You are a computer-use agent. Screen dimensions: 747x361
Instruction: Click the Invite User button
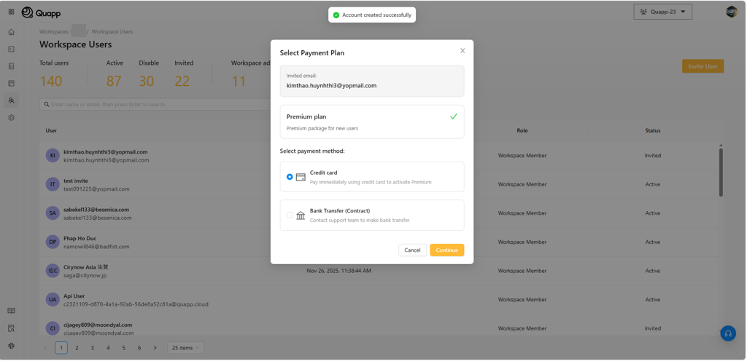click(x=703, y=66)
